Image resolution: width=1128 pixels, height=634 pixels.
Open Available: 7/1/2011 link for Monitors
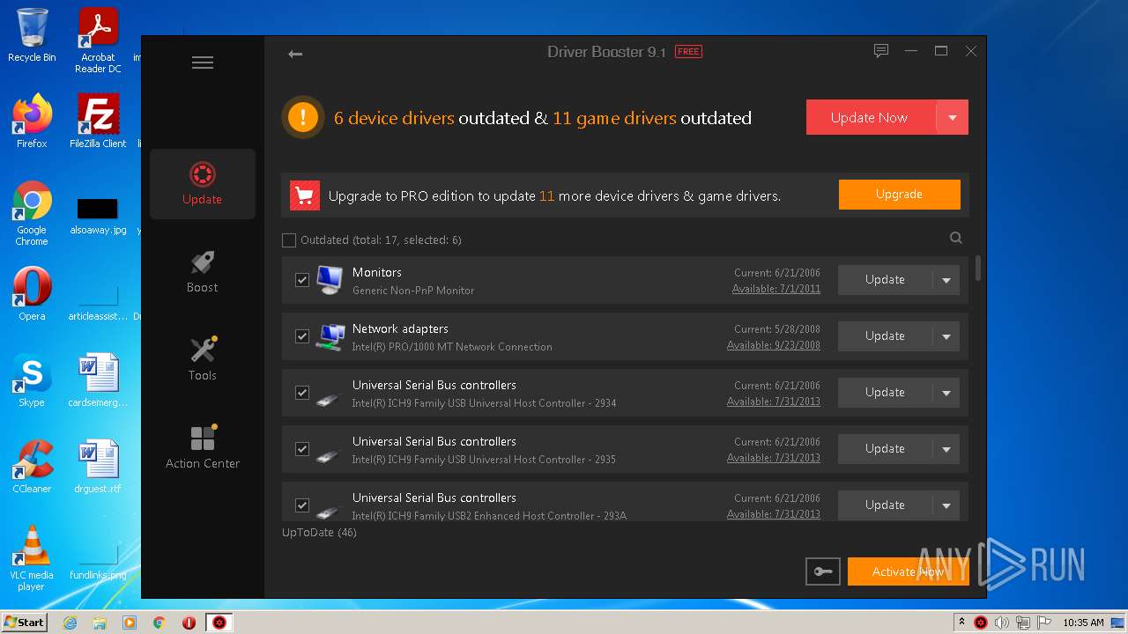point(776,289)
